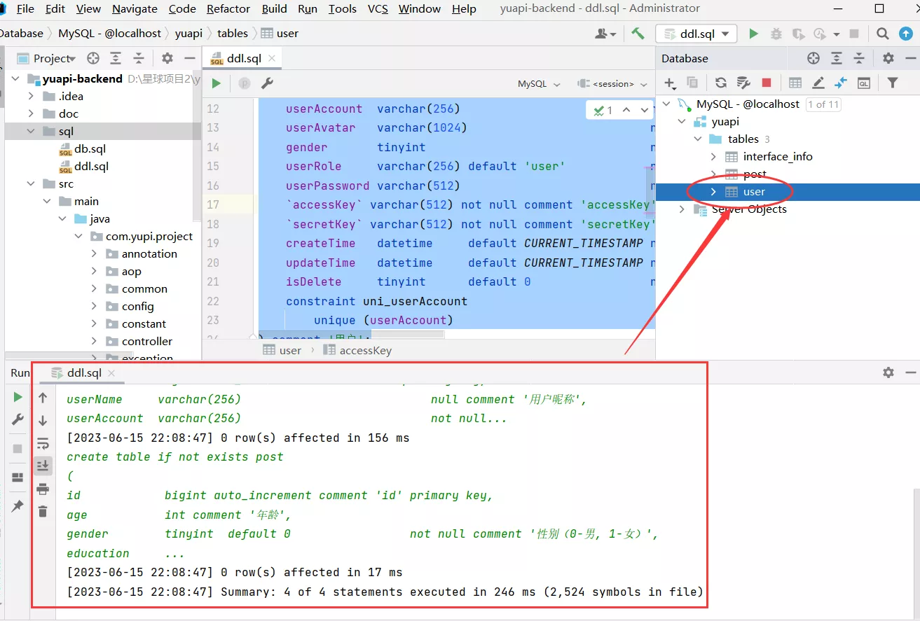920x621 pixels.
Task: Toggle pin tab in Run panel
Action: tap(18, 505)
